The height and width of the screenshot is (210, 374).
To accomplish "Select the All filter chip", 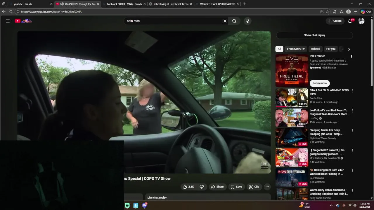I will click(279, 49).
